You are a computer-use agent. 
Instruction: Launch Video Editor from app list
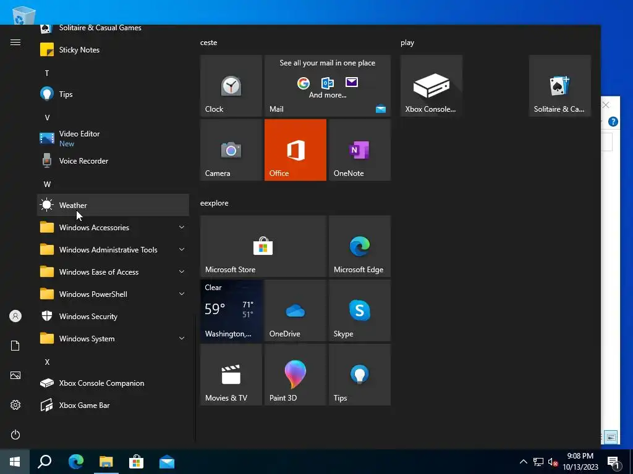pyautogui.click(x=113, y=139)
